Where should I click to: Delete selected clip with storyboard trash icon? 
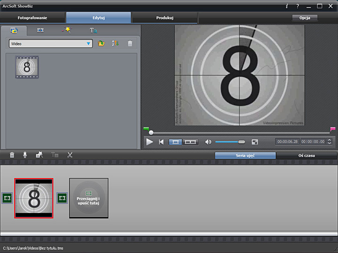[x=12, y=155]
